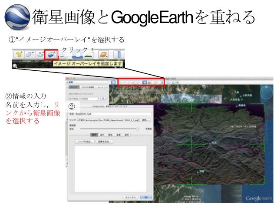The image size is (277, 208).
Task: Select the altitude tab in the overlay dialog
Action: pos(110,135)
